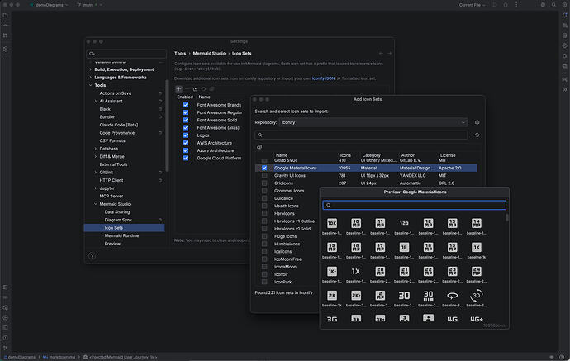
Task: Sort the import table by License column
Action: [448, 155]
